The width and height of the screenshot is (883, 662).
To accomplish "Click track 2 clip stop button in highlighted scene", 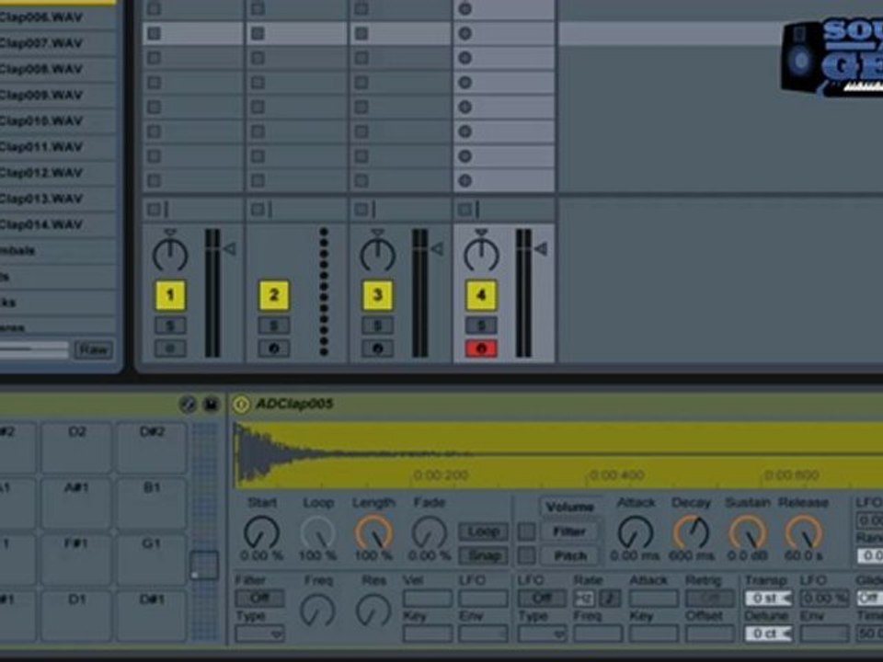I will [x=258, y=34].
